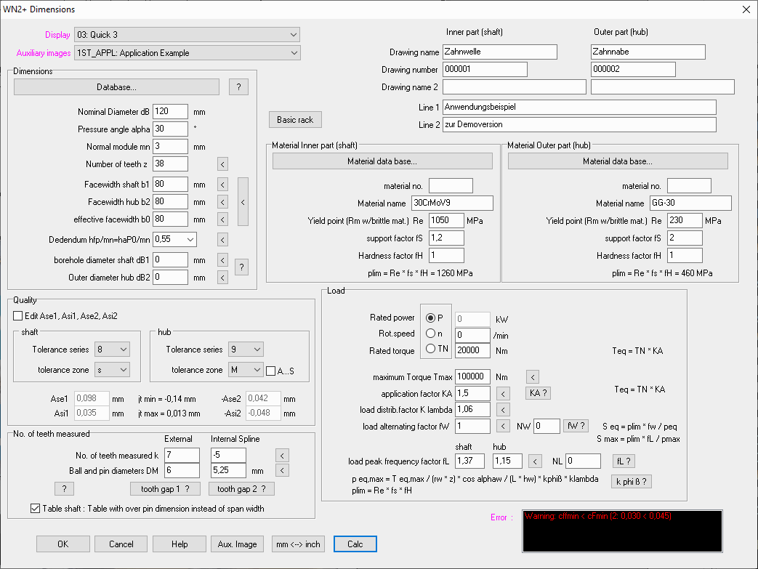Image resolution: width=758 pixels, height=569 pixels.
Task: Click '<' button next to Facewidth shaft b1
Action: (x=223, y=185)
